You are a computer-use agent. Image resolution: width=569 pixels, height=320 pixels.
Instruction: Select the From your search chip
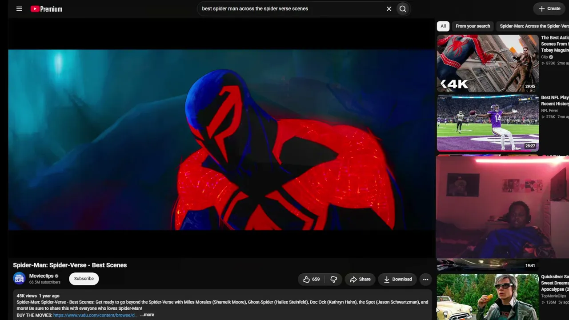pos(473,26)
